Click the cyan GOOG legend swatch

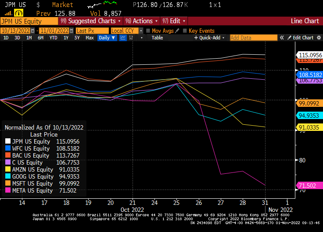8,176
